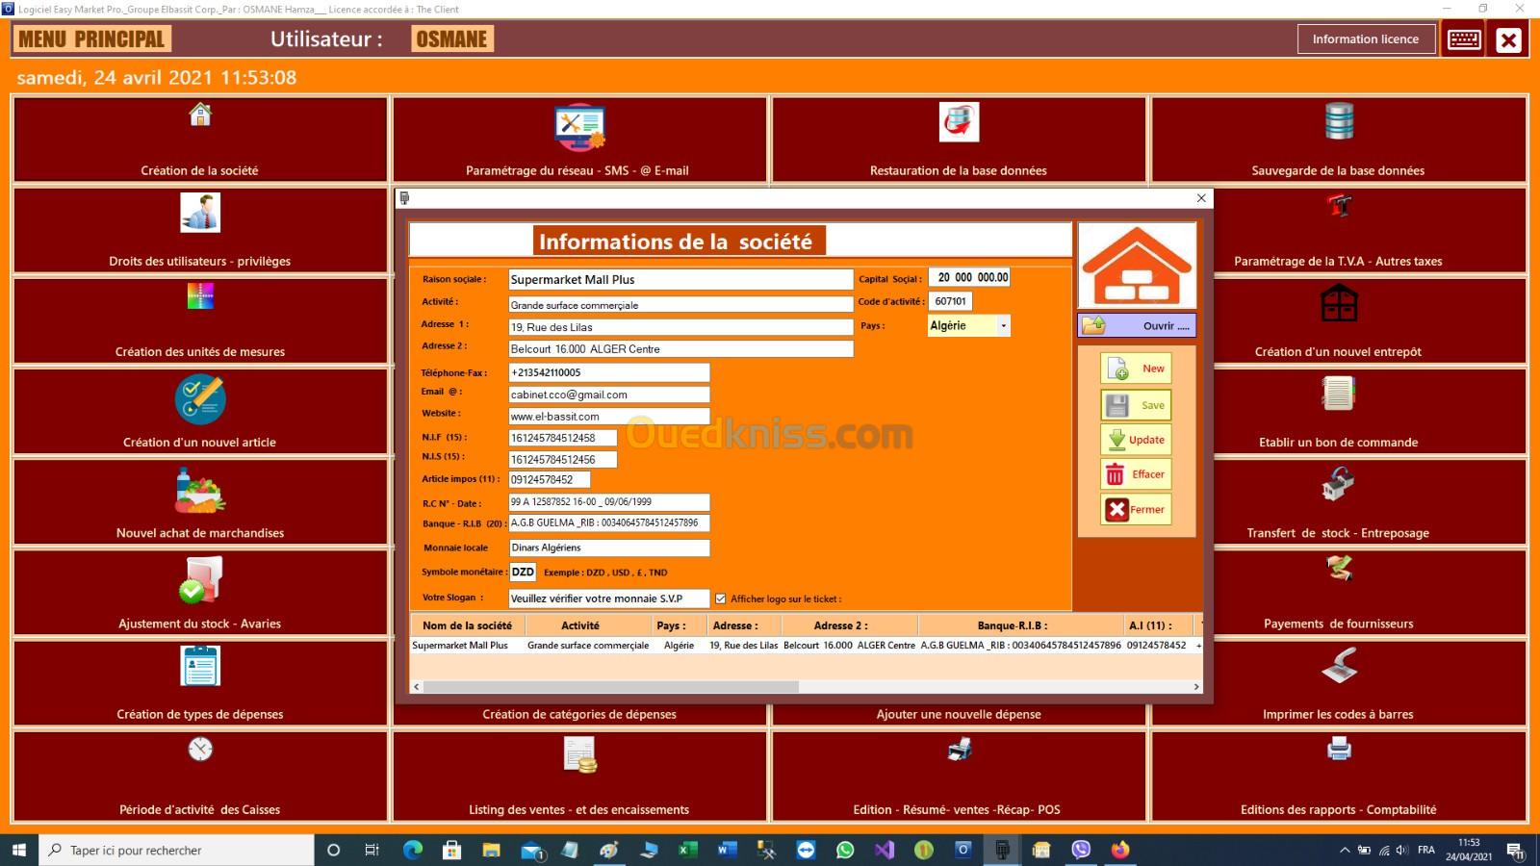Click the on-screen keyboard icon
This screenshot has width=1540, height=866.
1464,39
